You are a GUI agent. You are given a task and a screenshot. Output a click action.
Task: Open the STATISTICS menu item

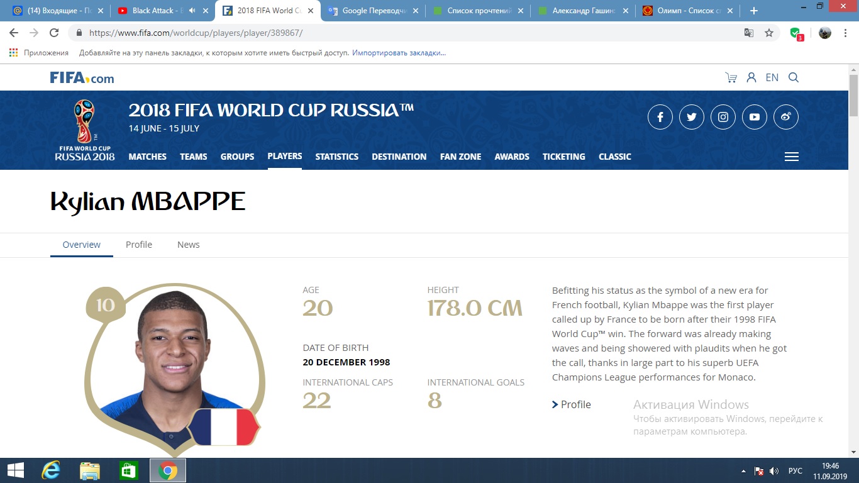(337, 157)
